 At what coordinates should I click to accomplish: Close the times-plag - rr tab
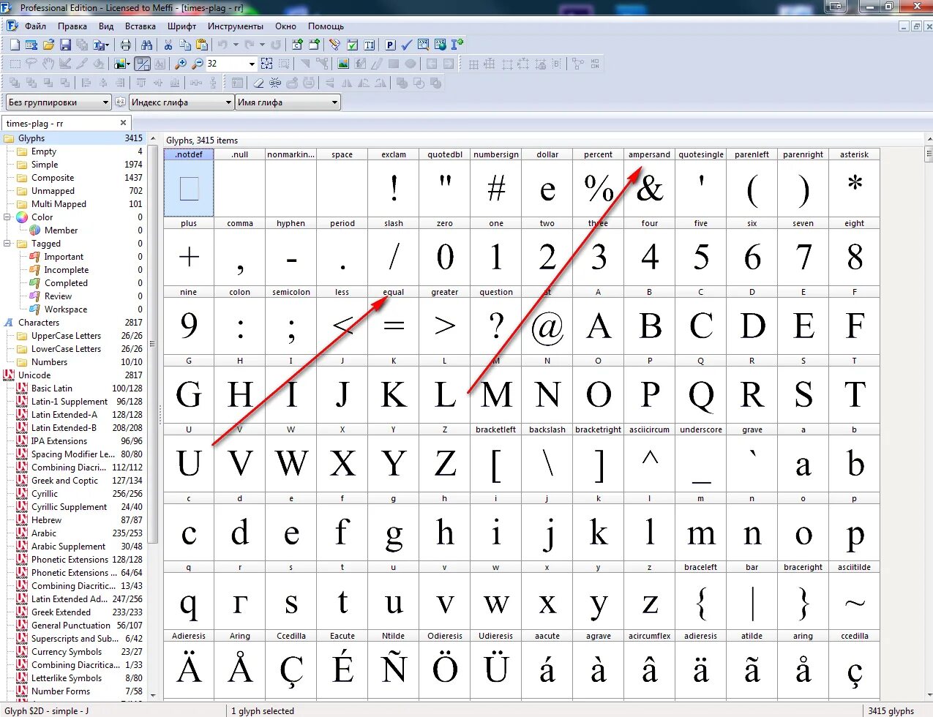point(123,123)
